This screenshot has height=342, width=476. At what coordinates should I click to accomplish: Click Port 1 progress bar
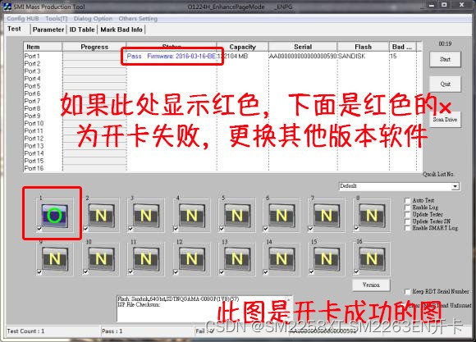click(x=94, y=56)
